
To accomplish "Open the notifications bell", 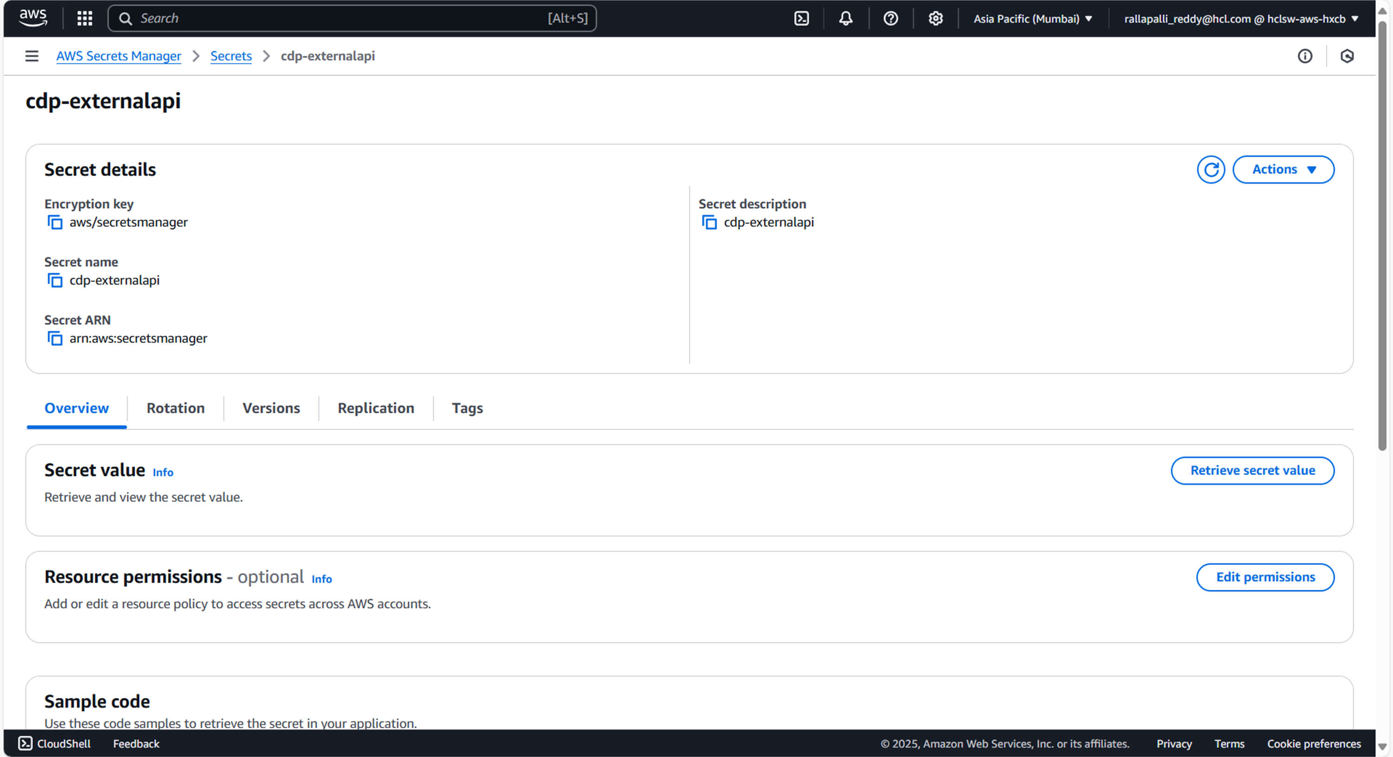I will pyautogui.click(x=845, y=19).
